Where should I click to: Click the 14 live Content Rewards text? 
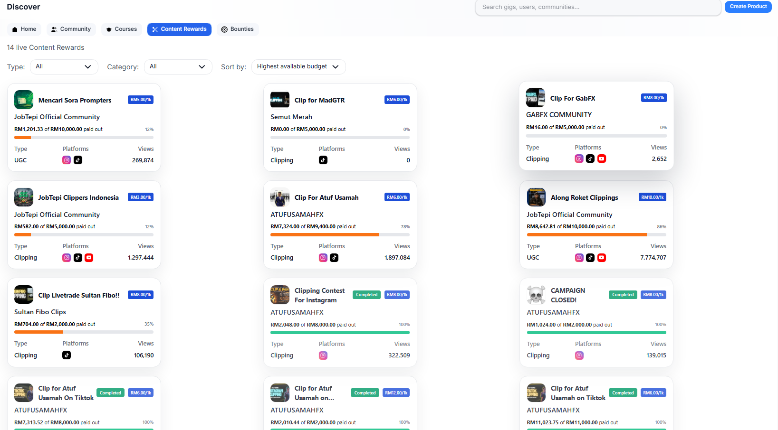pos(46,47)
